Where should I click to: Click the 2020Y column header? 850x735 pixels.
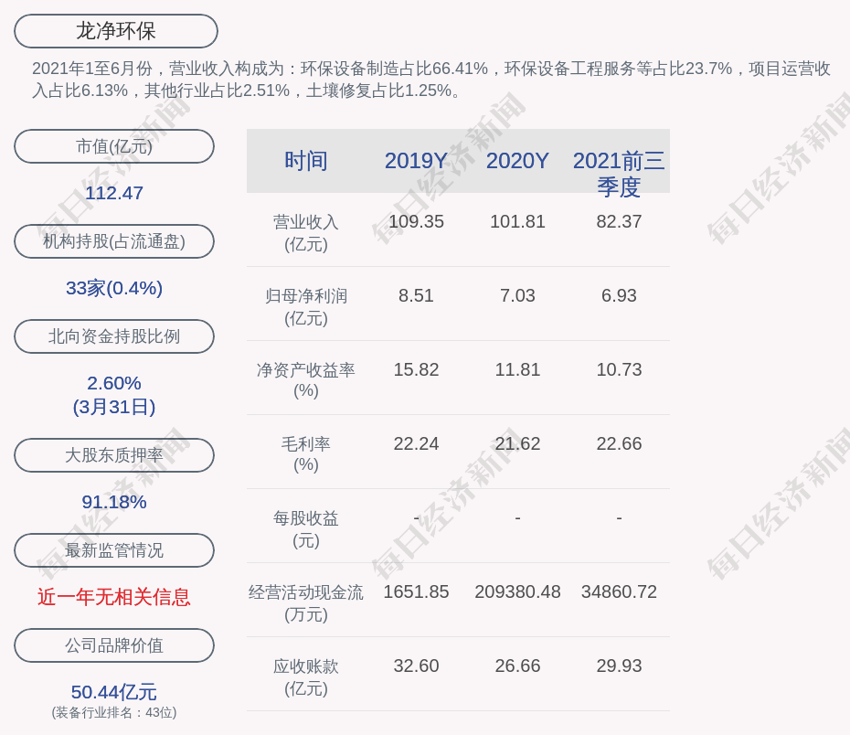pyautogui.click(x=517, y=161)
